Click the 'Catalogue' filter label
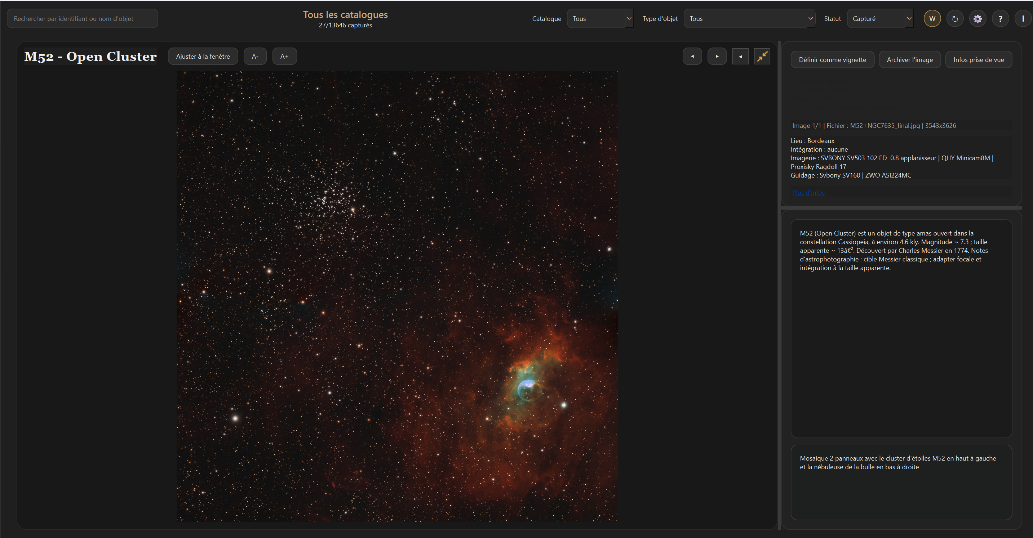The height and width of the screenshot is (538, 1033). tap(546, 18)
